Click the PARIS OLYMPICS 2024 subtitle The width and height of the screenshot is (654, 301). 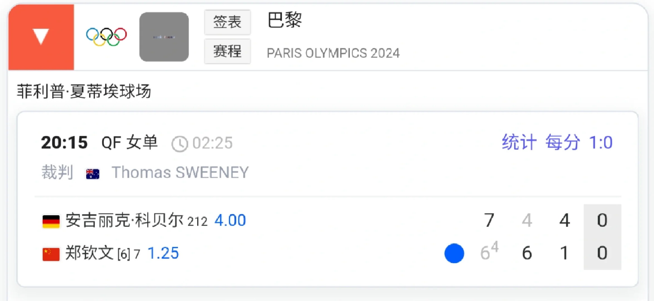[x=333, y=53]
